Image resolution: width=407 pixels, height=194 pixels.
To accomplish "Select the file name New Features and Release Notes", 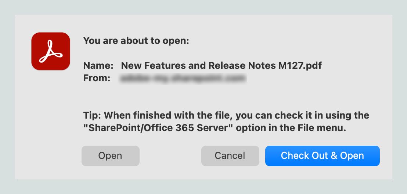I will [221, 66].
